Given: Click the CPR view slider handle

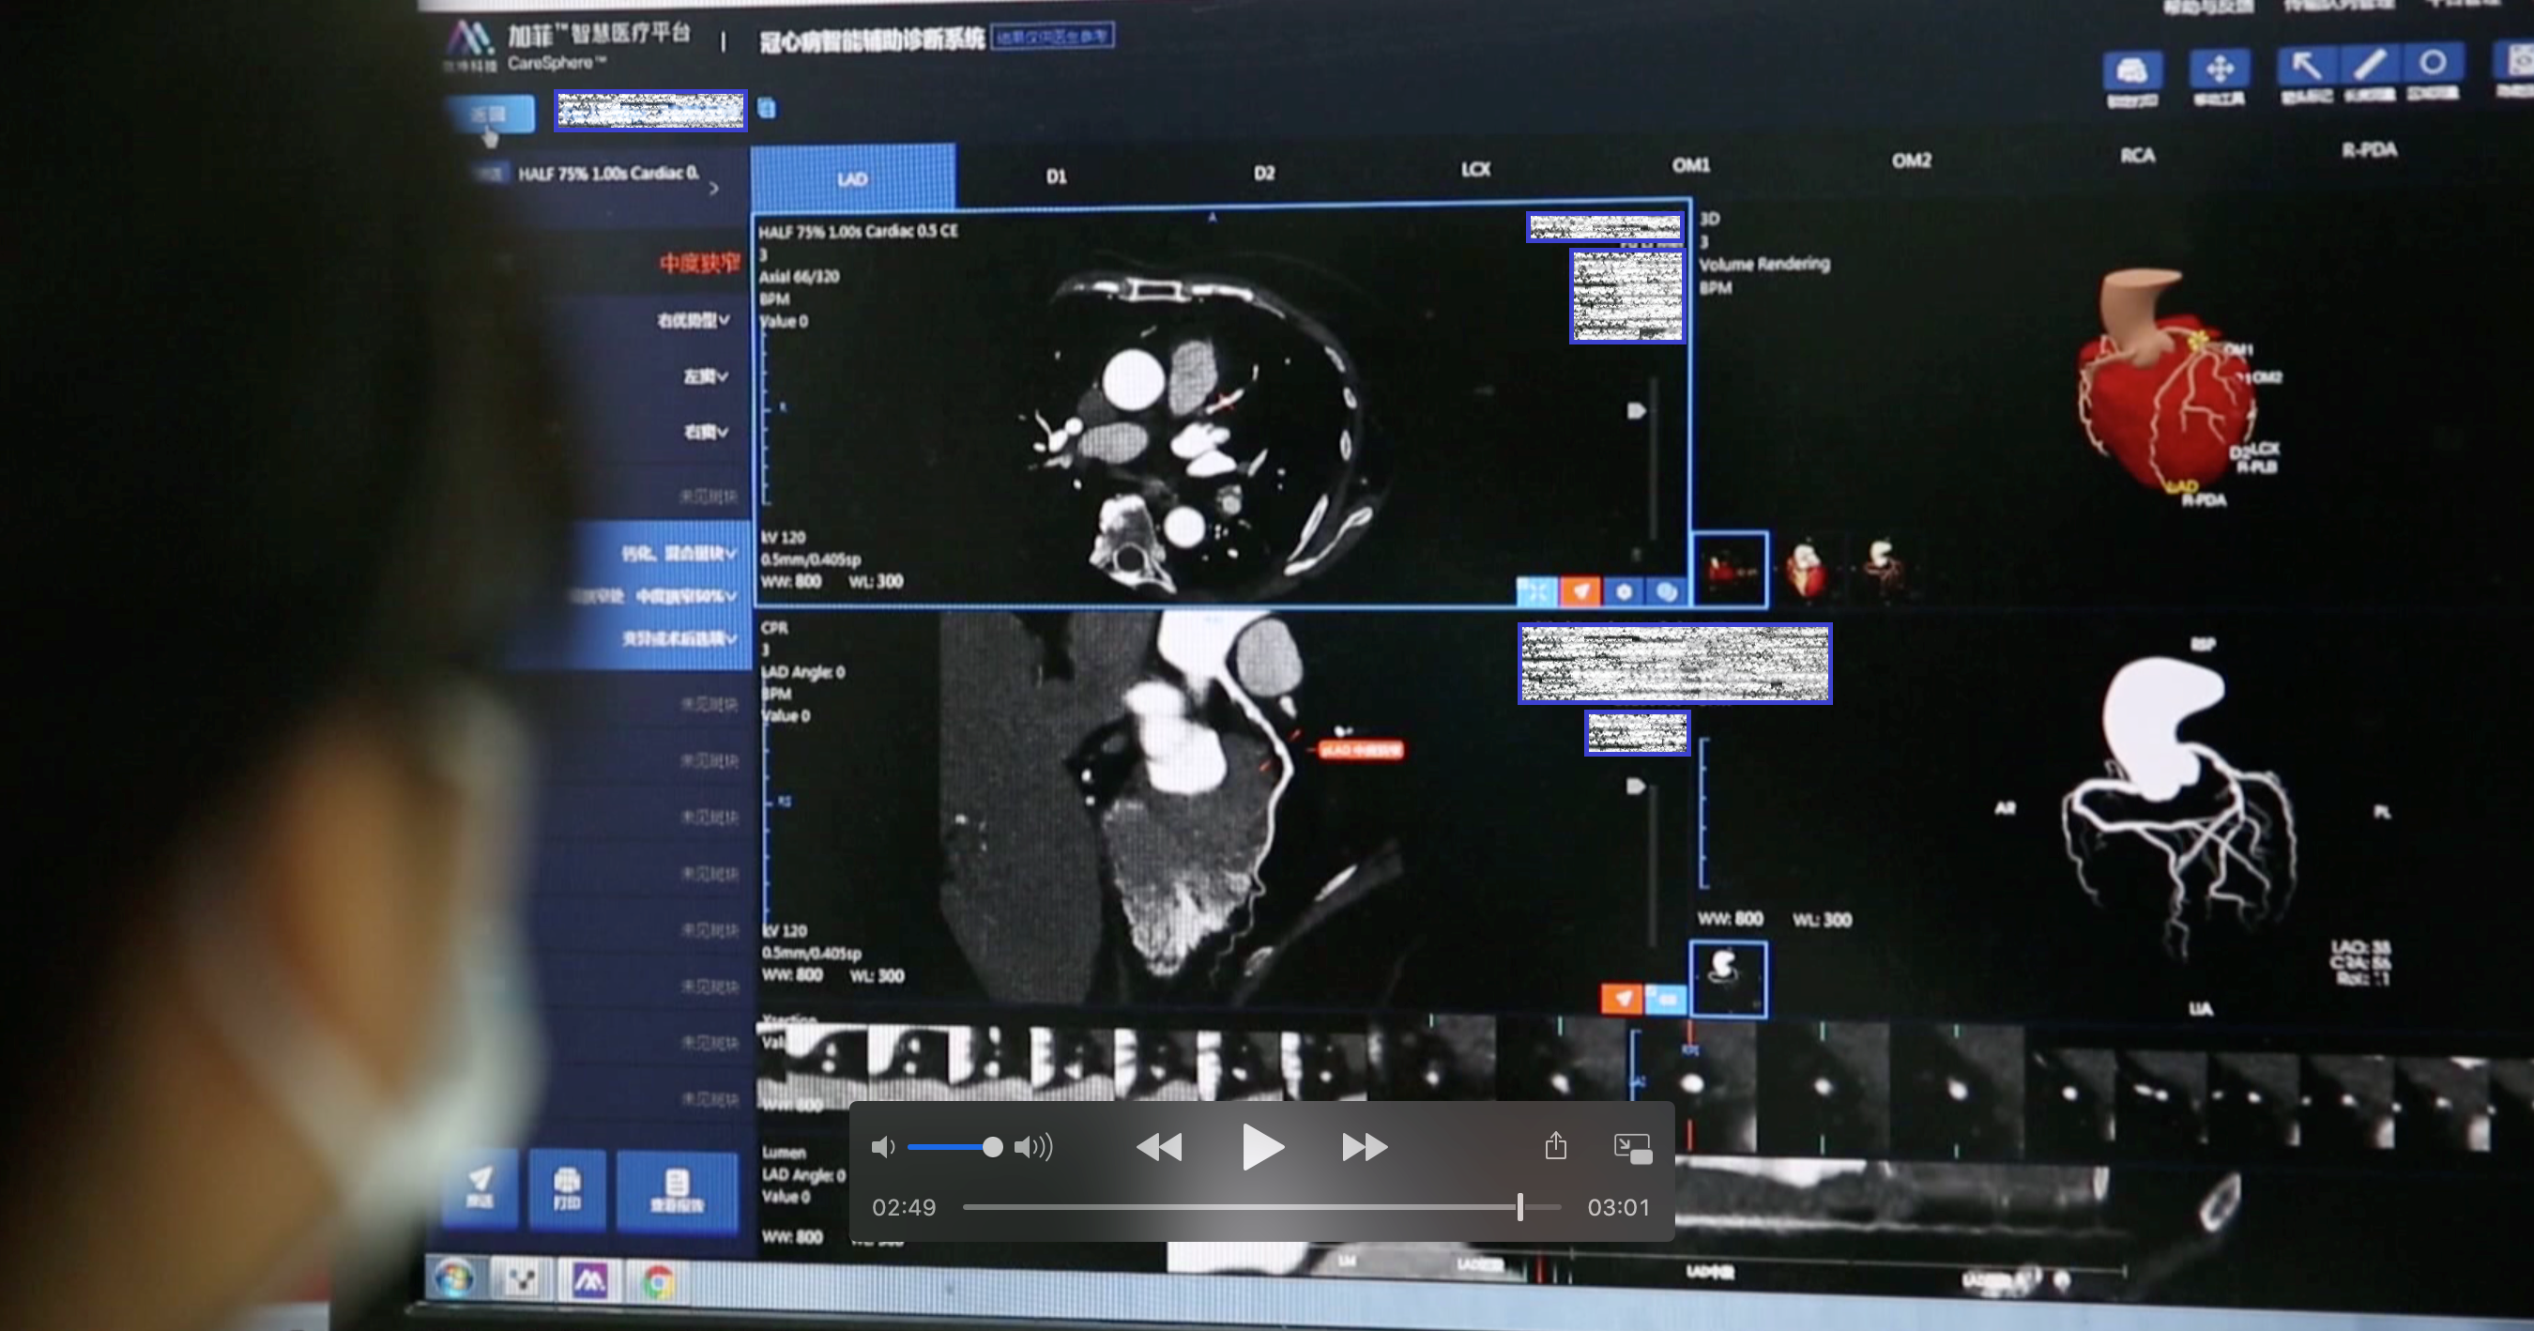Looking at the screenshot, I should 1635,786.
